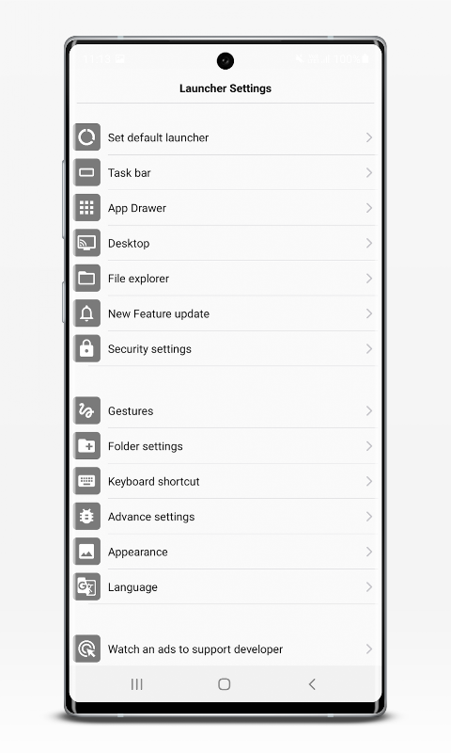Expand the App Drawer chevron
This screenshot has height=753, width=451.
[x=369, y=208]
